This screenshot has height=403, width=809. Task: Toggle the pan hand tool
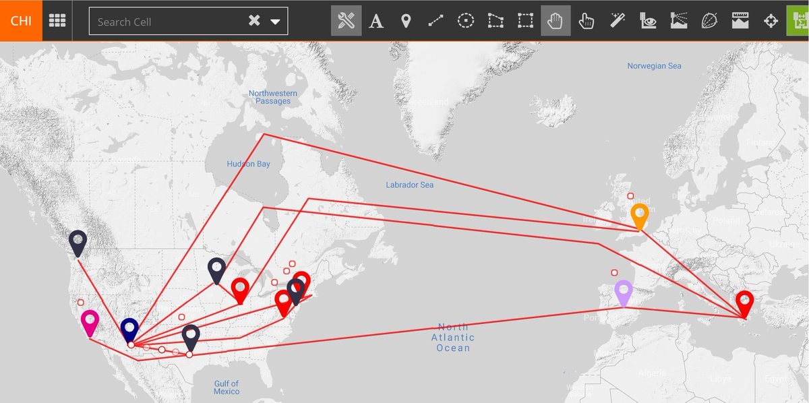click(x=556, y=21)
